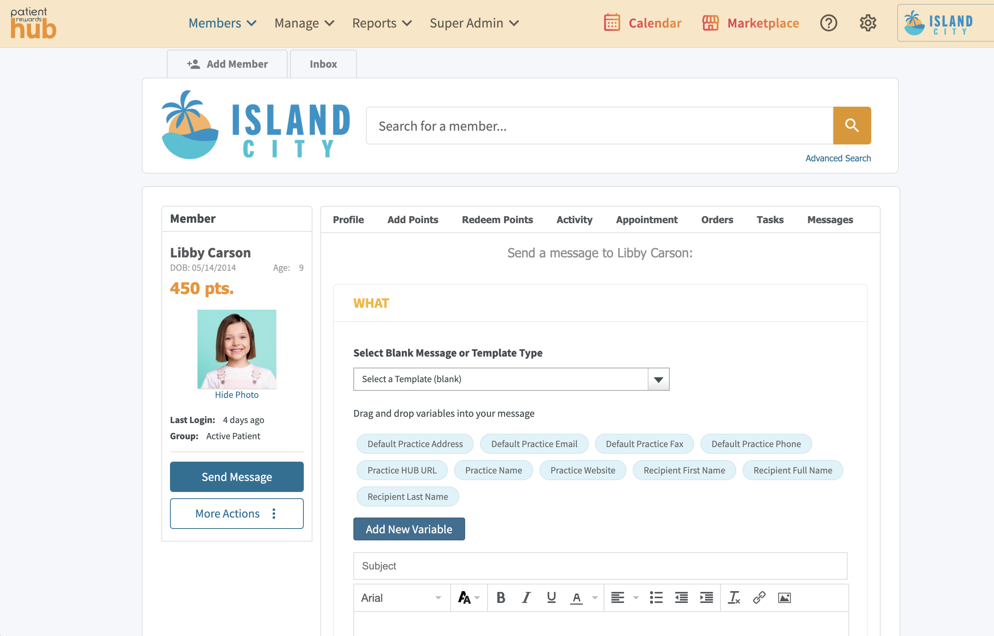
Task: Open the Advanced Search link
Action: pyautogui.click(x=838, y=158)
